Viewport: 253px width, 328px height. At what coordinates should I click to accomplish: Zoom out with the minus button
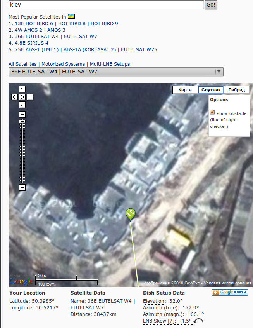click(22, 187)
